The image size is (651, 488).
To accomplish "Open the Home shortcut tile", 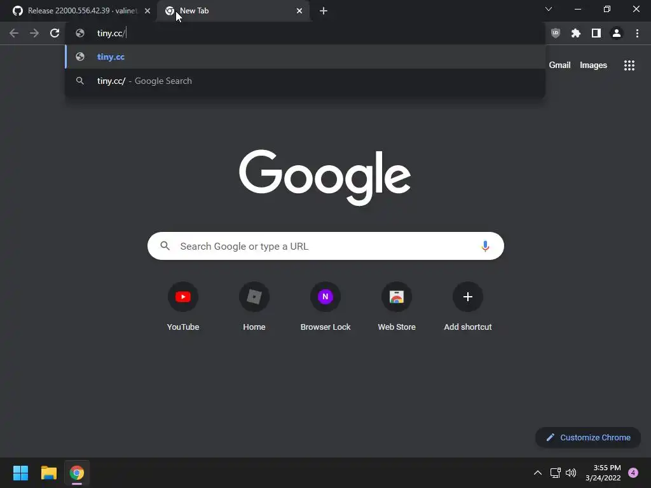I will tap(254, 306).
